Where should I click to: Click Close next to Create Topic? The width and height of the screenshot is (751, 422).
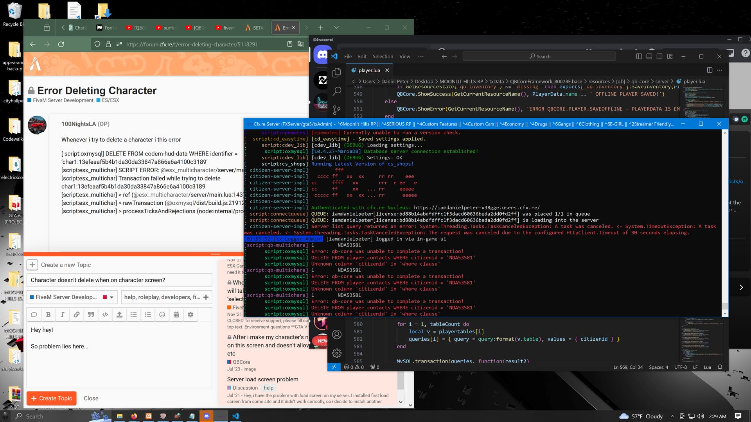point(91,398)
